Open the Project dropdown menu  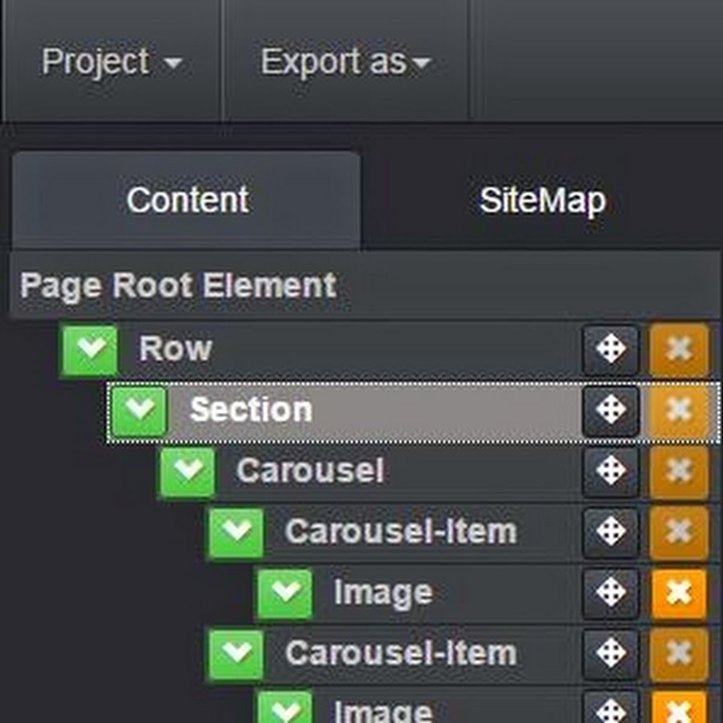coord(111,62)
